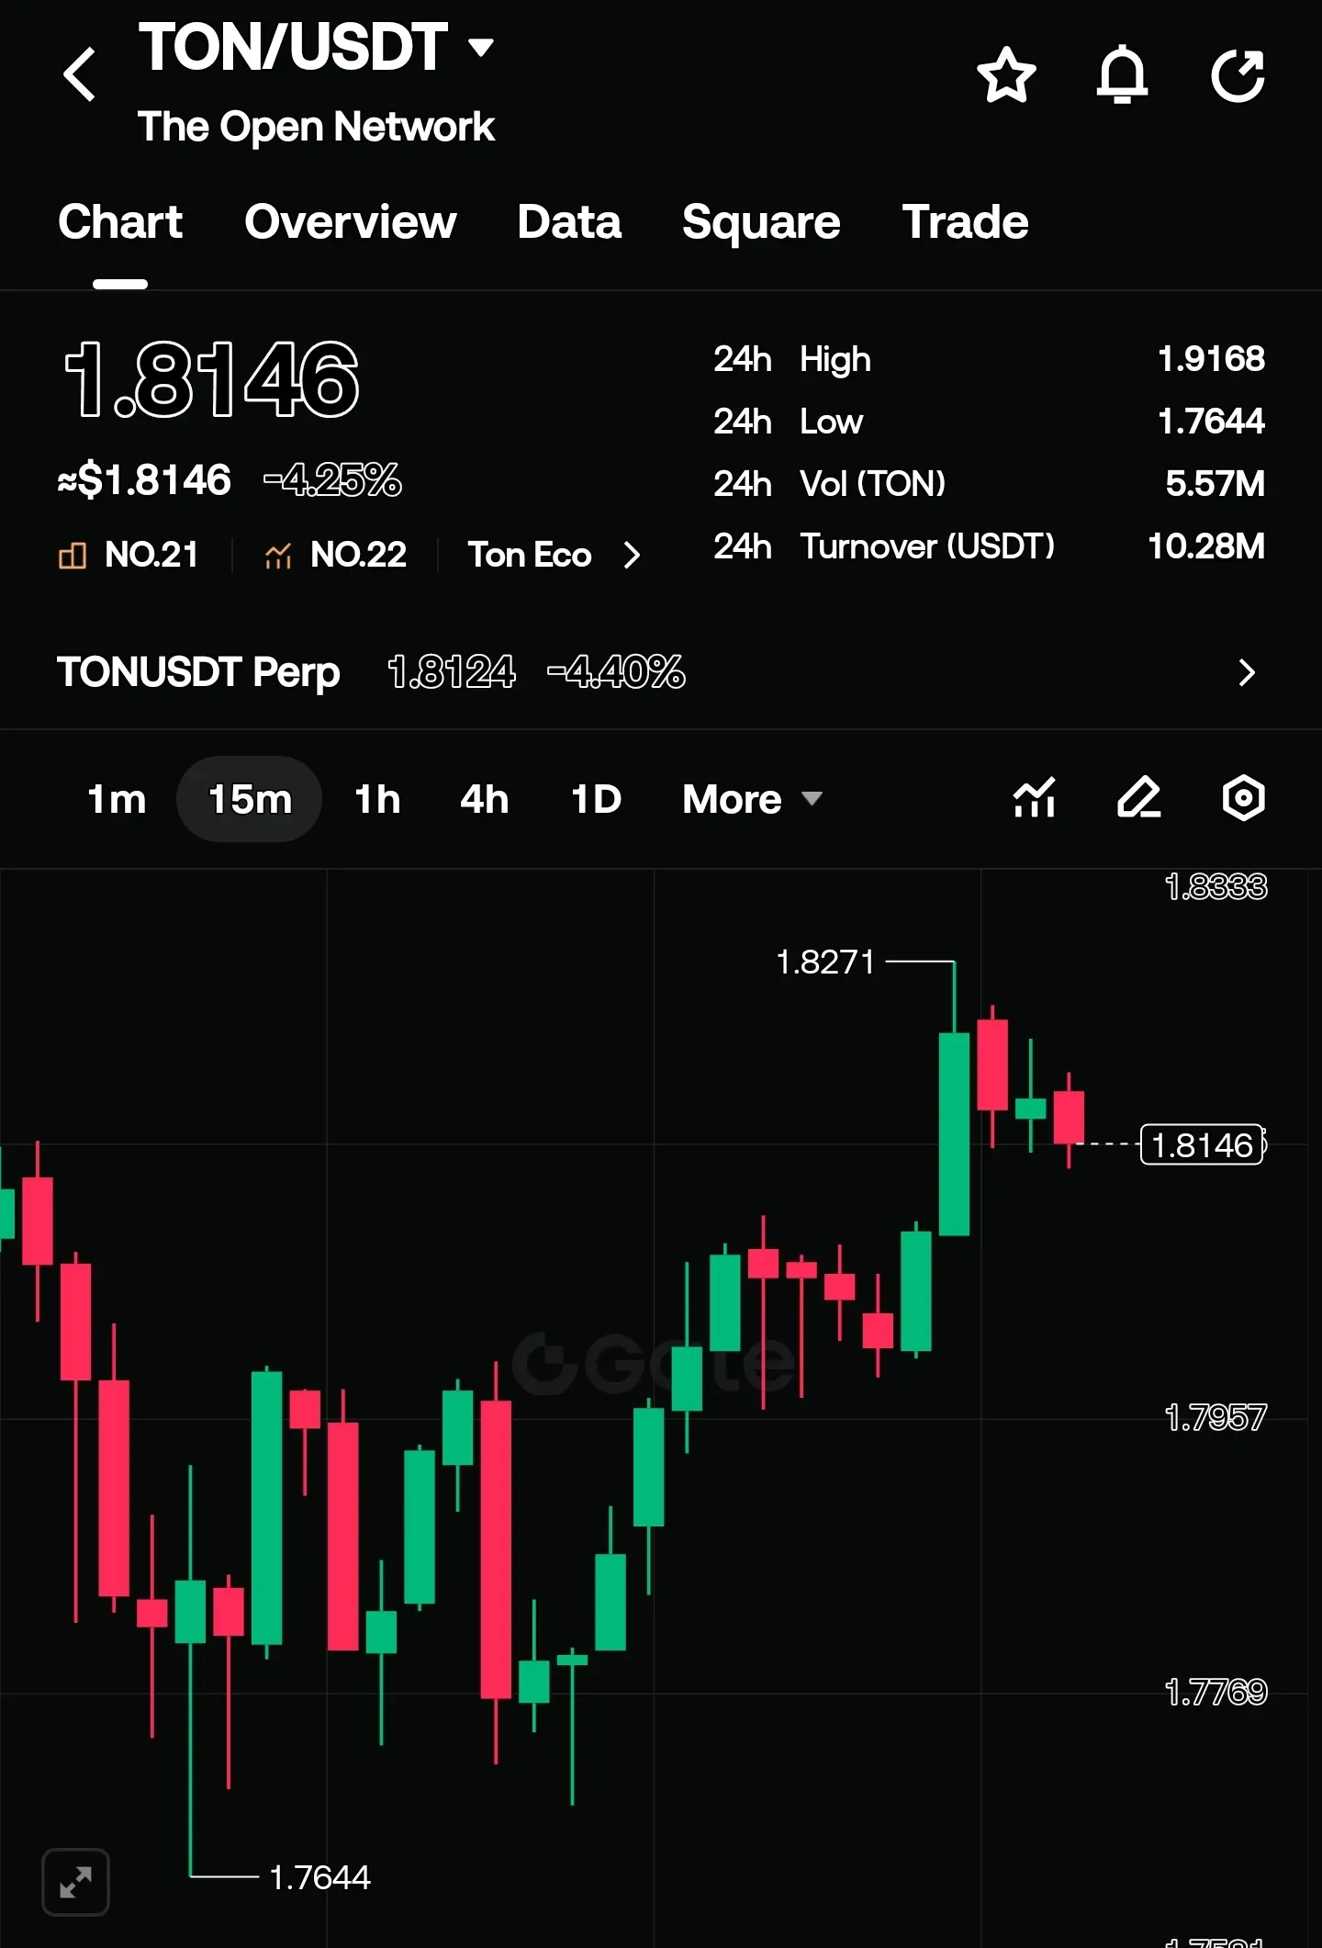This screenshot has height=1948, width=1322.
Task: Select the 1h timeframe
Action: 377,799
